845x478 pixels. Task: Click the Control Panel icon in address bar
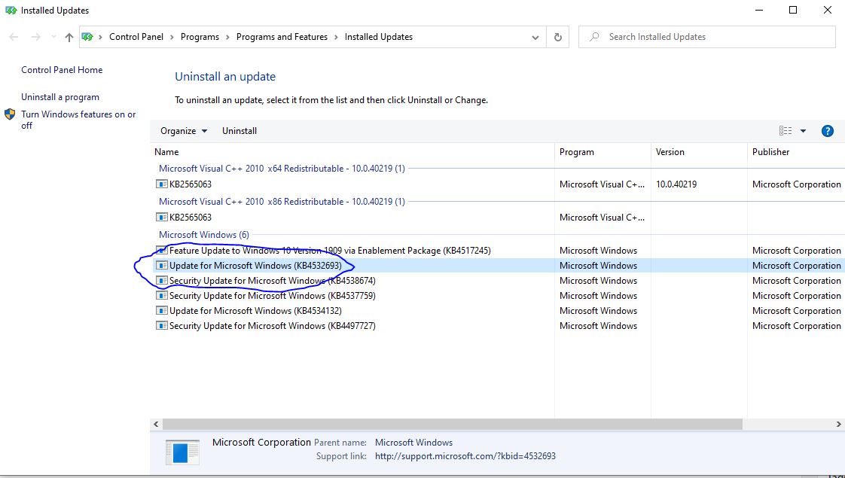click(x=87, y=37)
